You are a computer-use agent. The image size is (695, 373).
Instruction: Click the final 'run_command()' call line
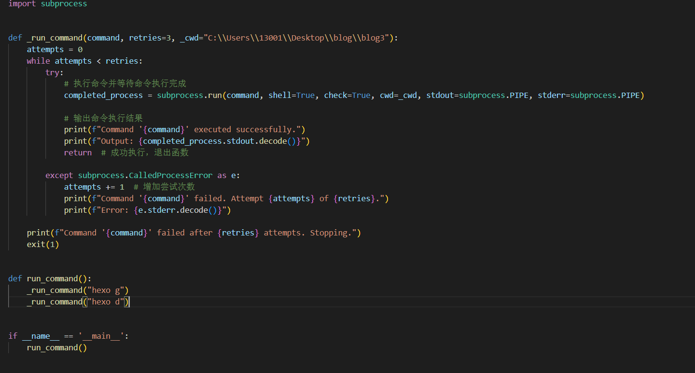(x=57, y=347)
